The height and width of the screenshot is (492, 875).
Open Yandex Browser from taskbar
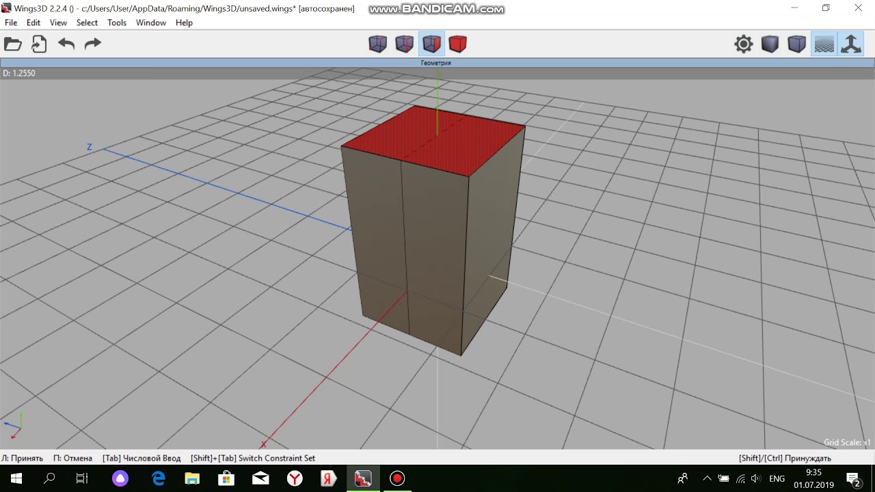(x=295, y=478)
